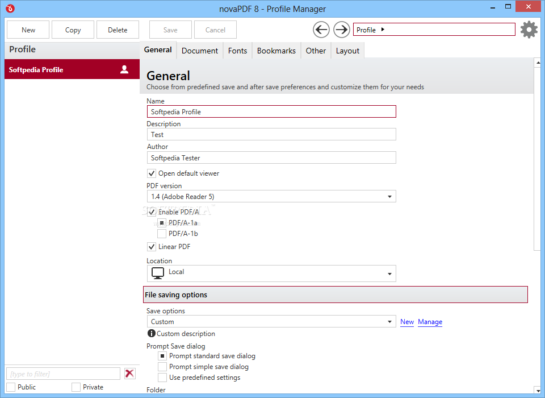
Task: Collapse the File saving options section
Action: pyautogui.click(x=336, y=295)
